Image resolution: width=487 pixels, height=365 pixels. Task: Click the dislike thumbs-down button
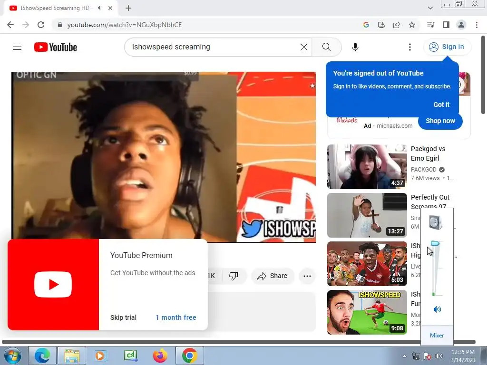233,276
